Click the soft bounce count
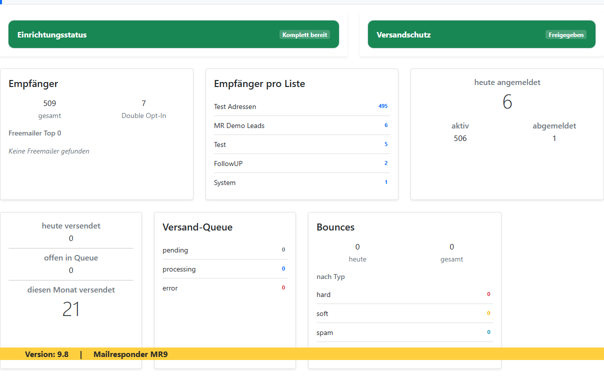This screenshot has height=381, width=604. pyautogui.click(x=488, y=313)
